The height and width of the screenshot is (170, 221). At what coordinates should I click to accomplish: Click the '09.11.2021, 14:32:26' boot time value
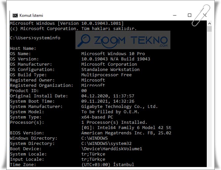click(x=108, y=101)
